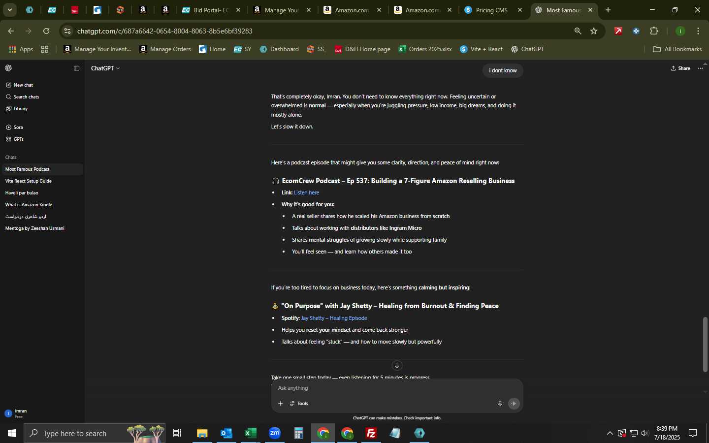Open the bookmark groups grid icon
Image resolution: width=709 pixels, height=443 pixels.
pos(45,49)
